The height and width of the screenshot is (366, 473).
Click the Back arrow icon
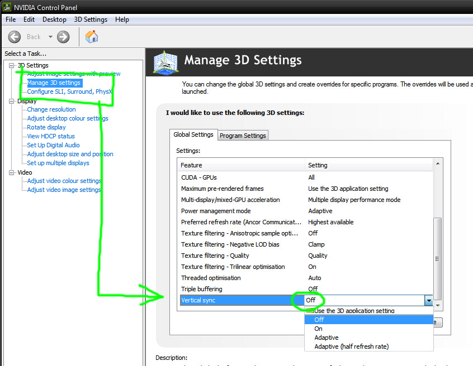(14, 37)
